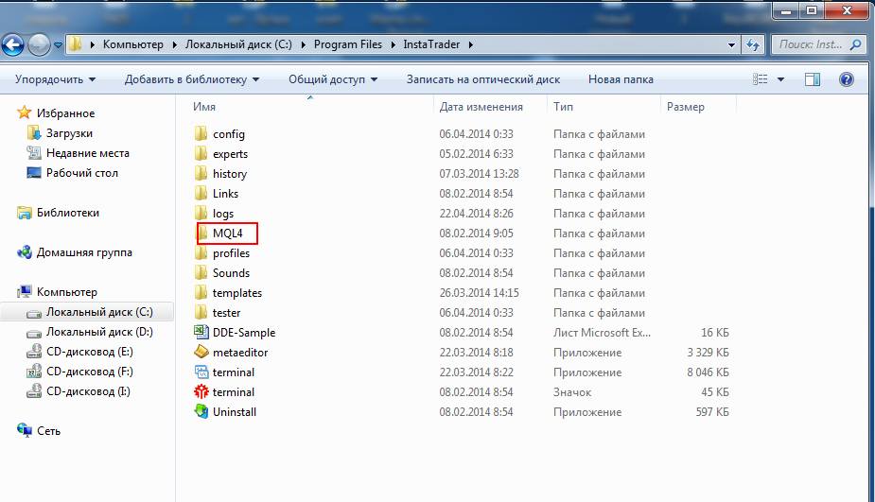Screen dimensions: 875x502
Task: Click InstaTrader breadcrumb segment
Action: [431, 44]
